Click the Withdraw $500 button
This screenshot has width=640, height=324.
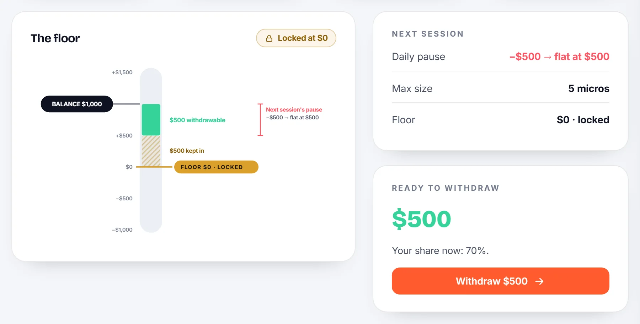[500, 281]
